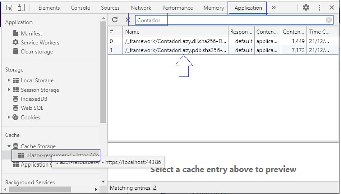Open Service Workers section
The image size is (341, 194).
coord(40,42)
